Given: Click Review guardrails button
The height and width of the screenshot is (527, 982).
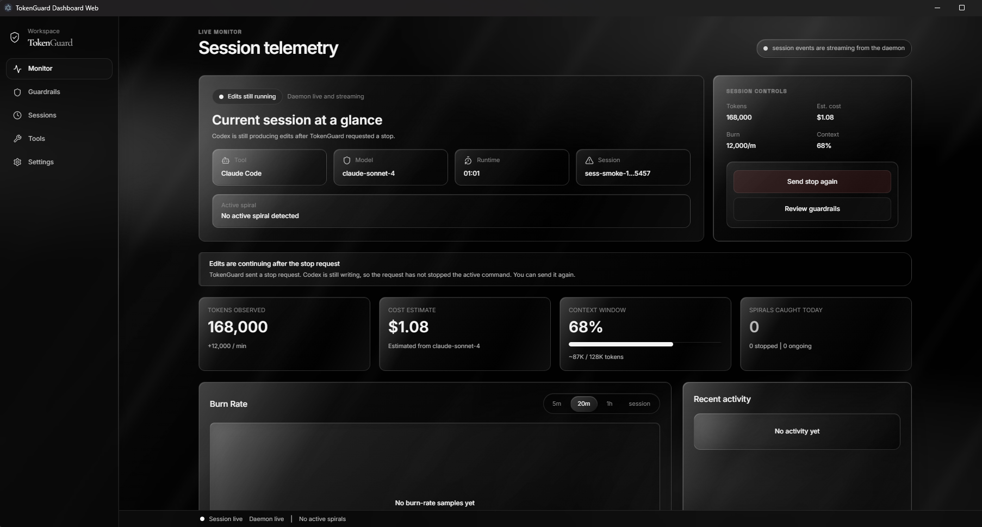Looking at the screenshot, I should (x=812, y=209).
